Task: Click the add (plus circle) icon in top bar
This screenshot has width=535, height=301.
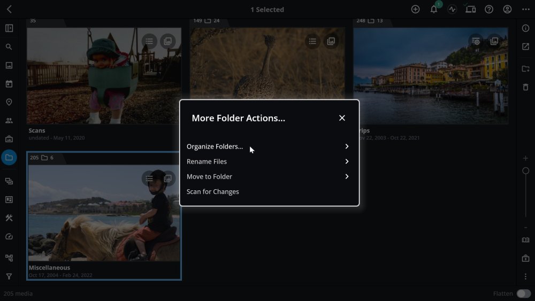Action: [415, 9]
